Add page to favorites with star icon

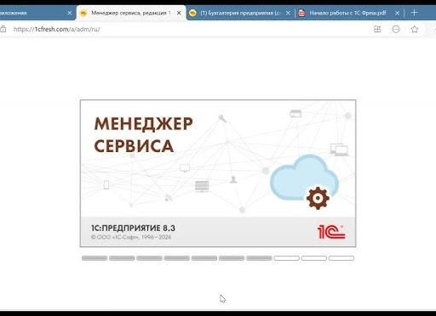[x=415, y=29]
